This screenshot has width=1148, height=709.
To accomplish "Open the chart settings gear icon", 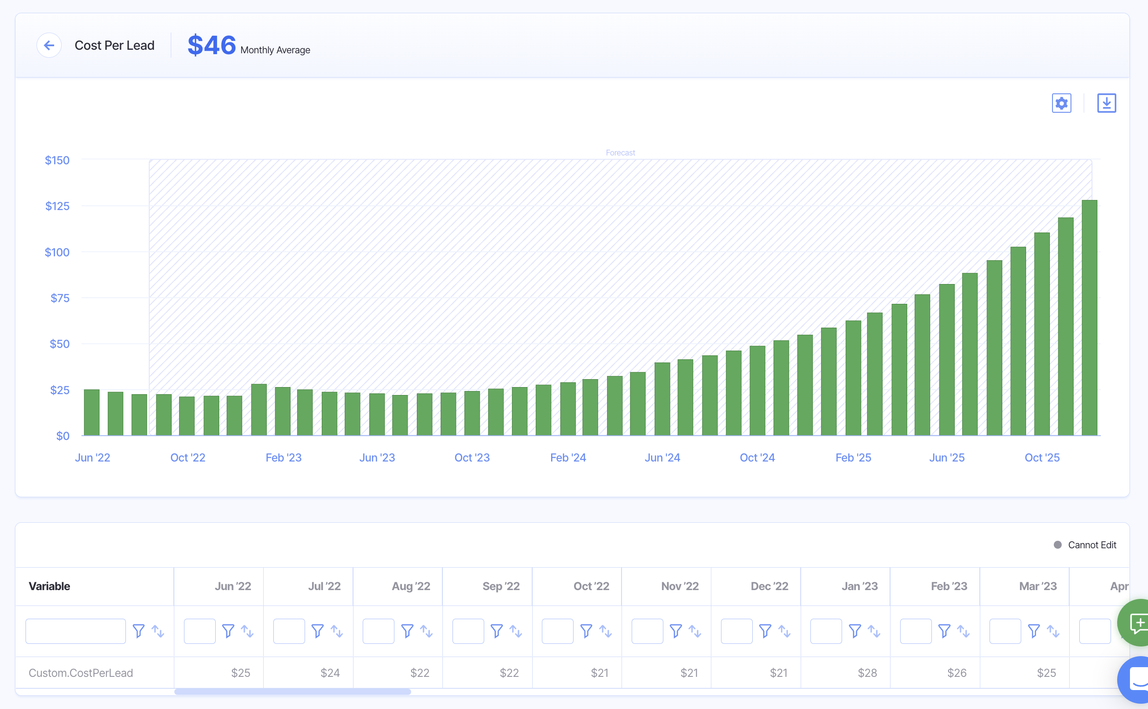I will coord(1061,103).
